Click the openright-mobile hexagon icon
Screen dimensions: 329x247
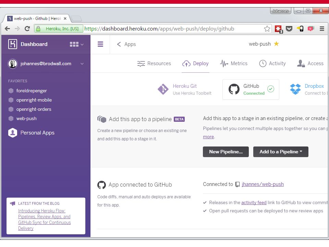pyautogui.click(x=11, y=100)
